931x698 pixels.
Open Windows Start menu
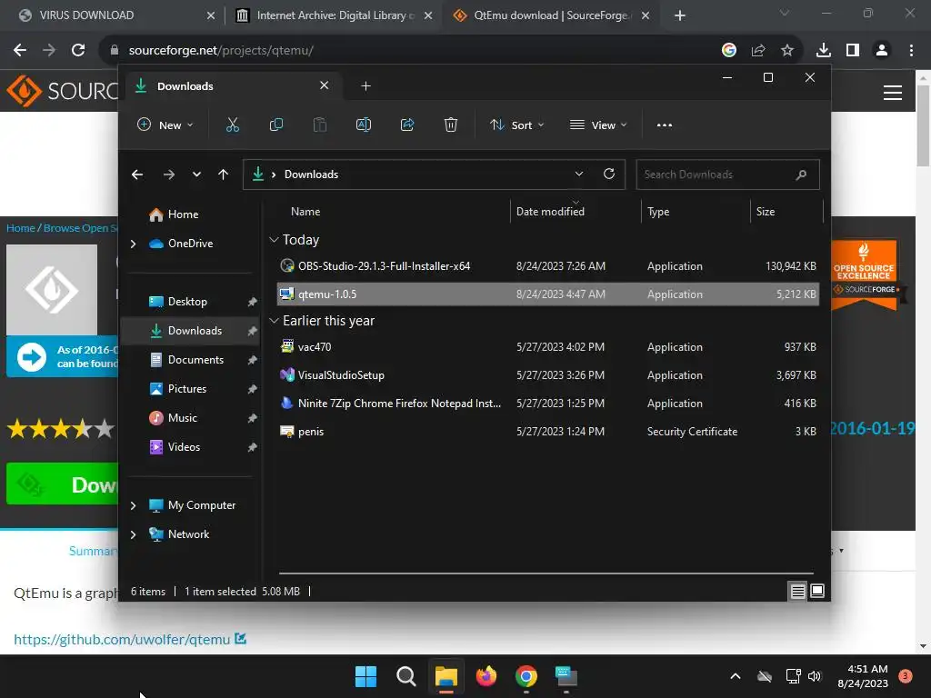365,676
